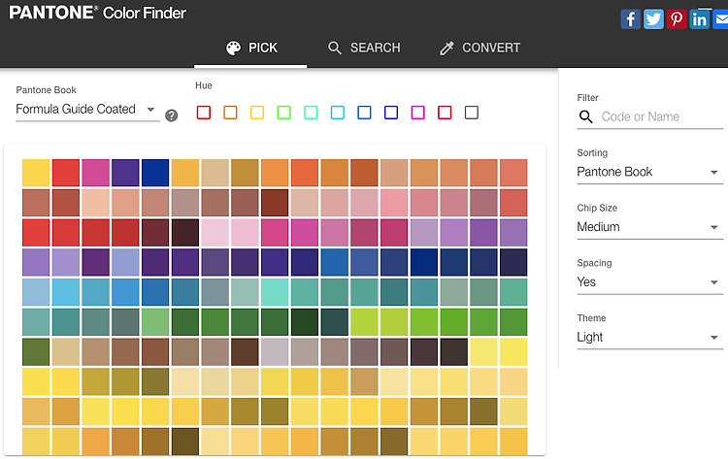Viewport: 728px width, 459px height.
Task: Check the gray hue checkbox
Action: 471,113
